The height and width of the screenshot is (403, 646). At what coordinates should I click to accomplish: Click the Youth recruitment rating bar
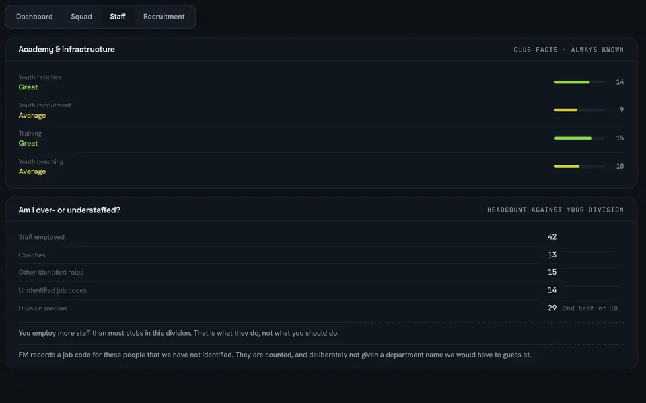click(x=579, y=110)
